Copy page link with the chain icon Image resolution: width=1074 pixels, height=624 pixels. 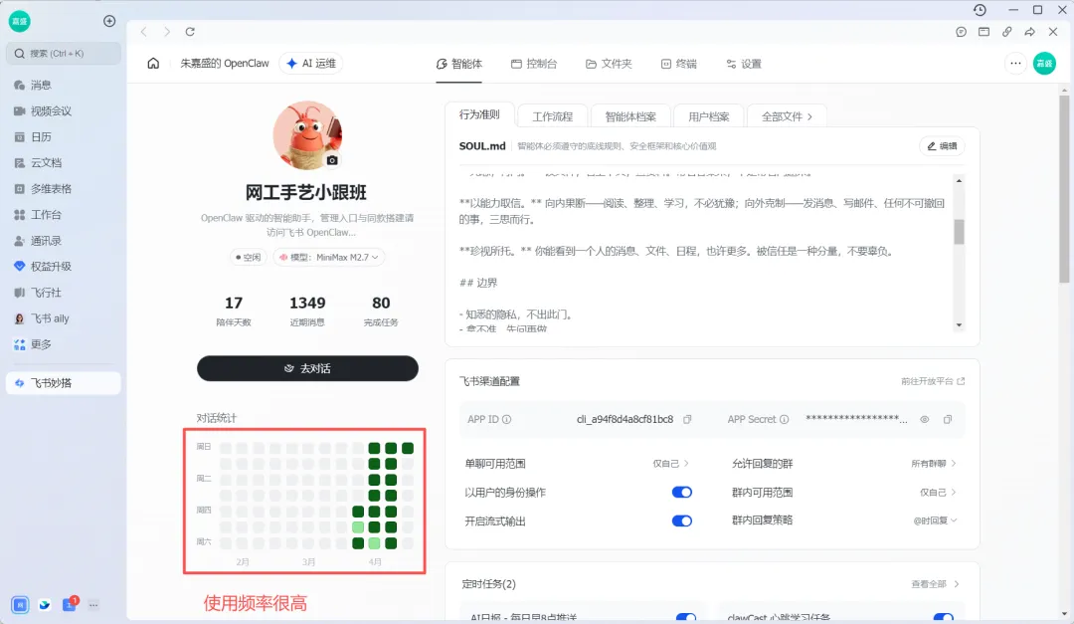1006,32
